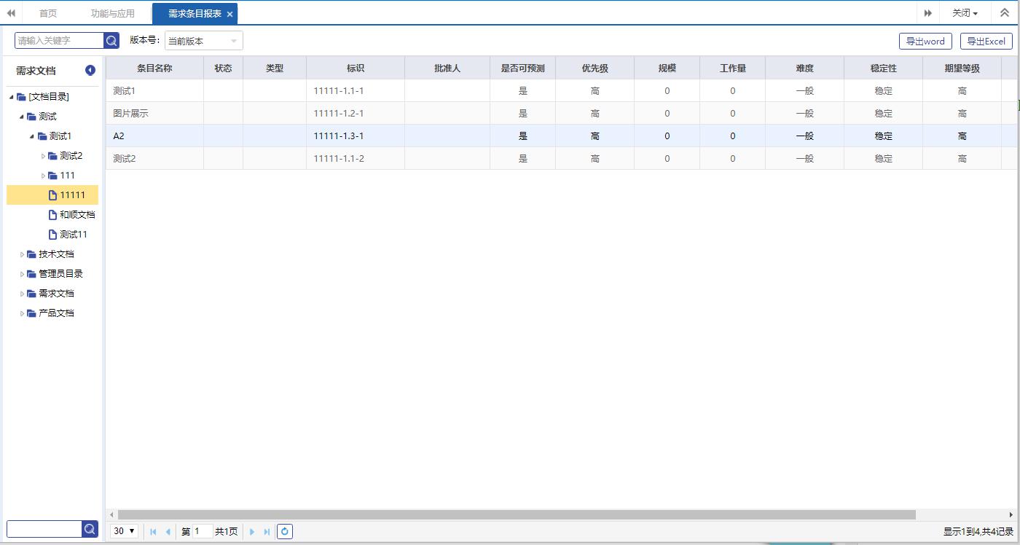Select the 和顺文档 document in tree
The width and height of the screenshot is (1020, 545).
[x=76, y=215]
